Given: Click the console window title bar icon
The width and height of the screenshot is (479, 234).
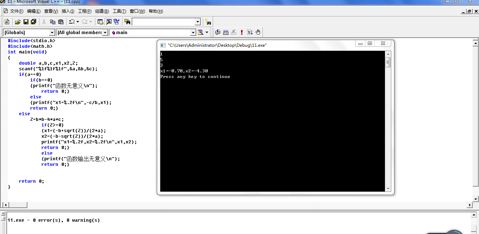Looking at the screenshot, I should click(163, 45).
